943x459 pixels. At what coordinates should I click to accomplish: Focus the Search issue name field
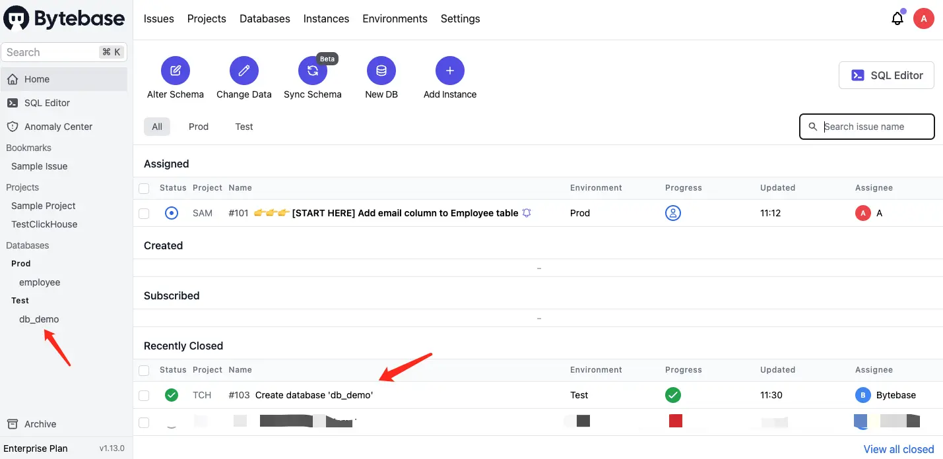coord(867,127)
